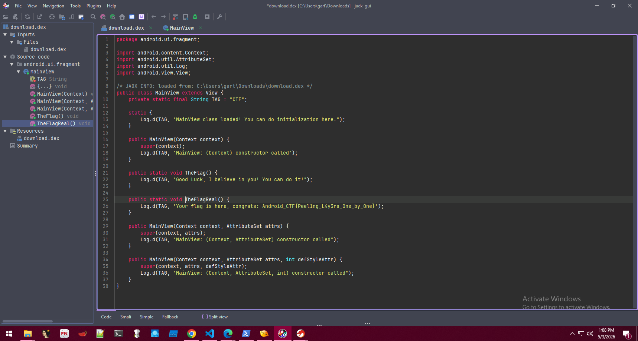The width and height of the screenshot is (638, 341).
Task: Enable the Split view checkbox
Action: [205, 317]
